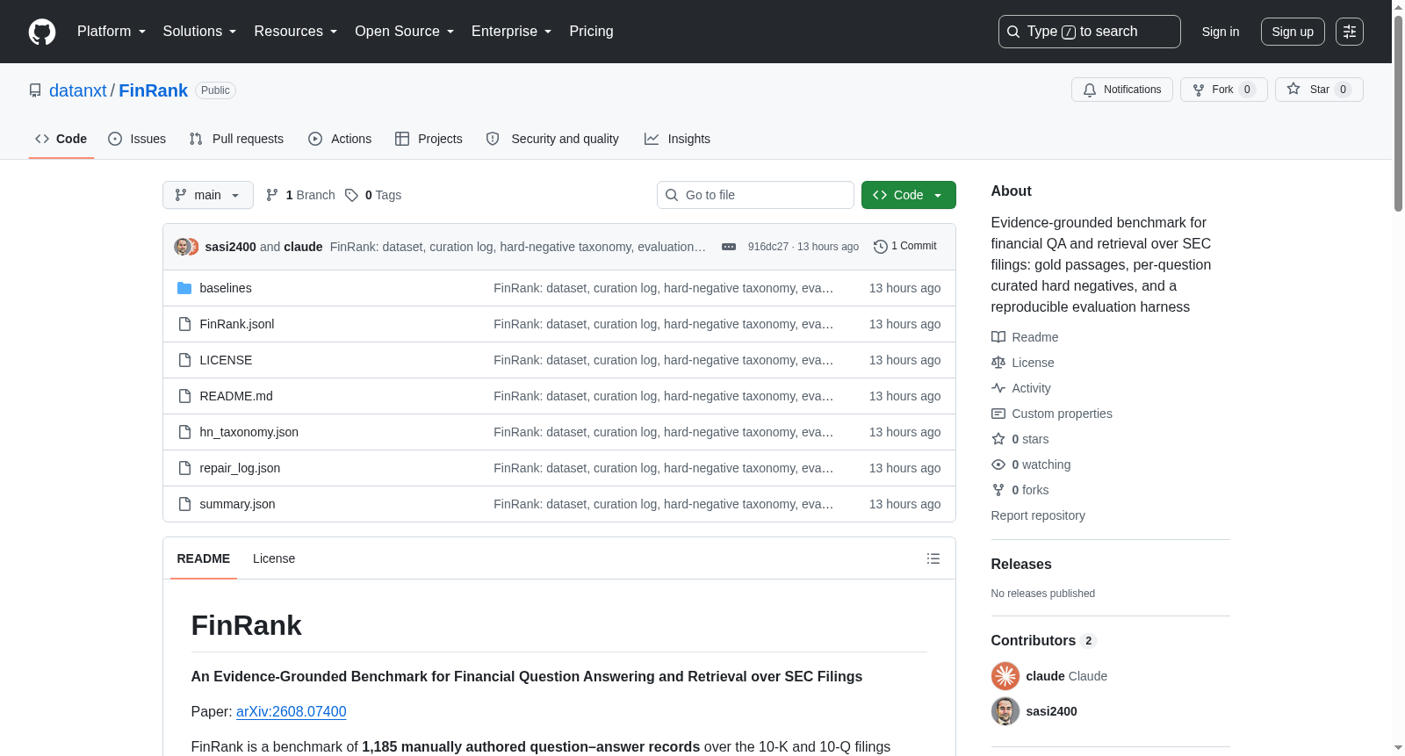Open the Platform menu
Screen dimensions: 1405x756
[112, 32]
